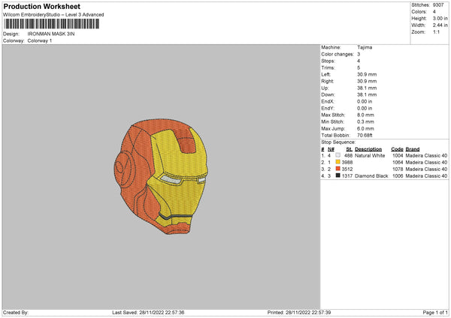Click the 'Production Worksheet' heading
Image resolution: width=451 pixels, height=318 pixels.
(41, 6)
